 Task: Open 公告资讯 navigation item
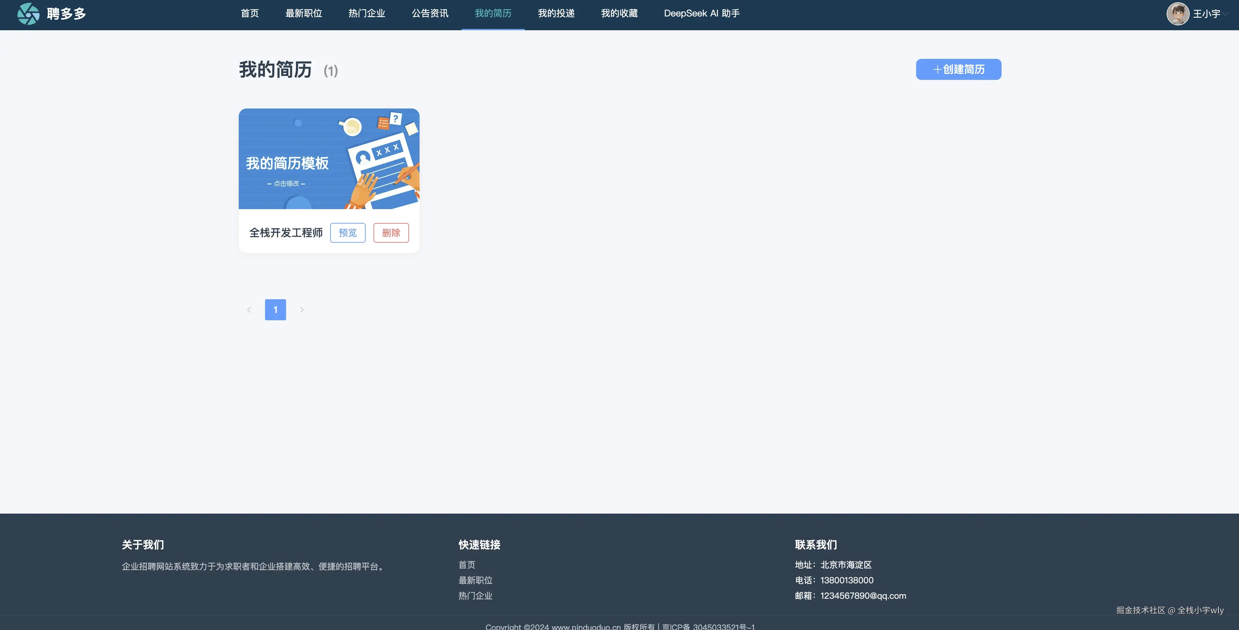429,13
